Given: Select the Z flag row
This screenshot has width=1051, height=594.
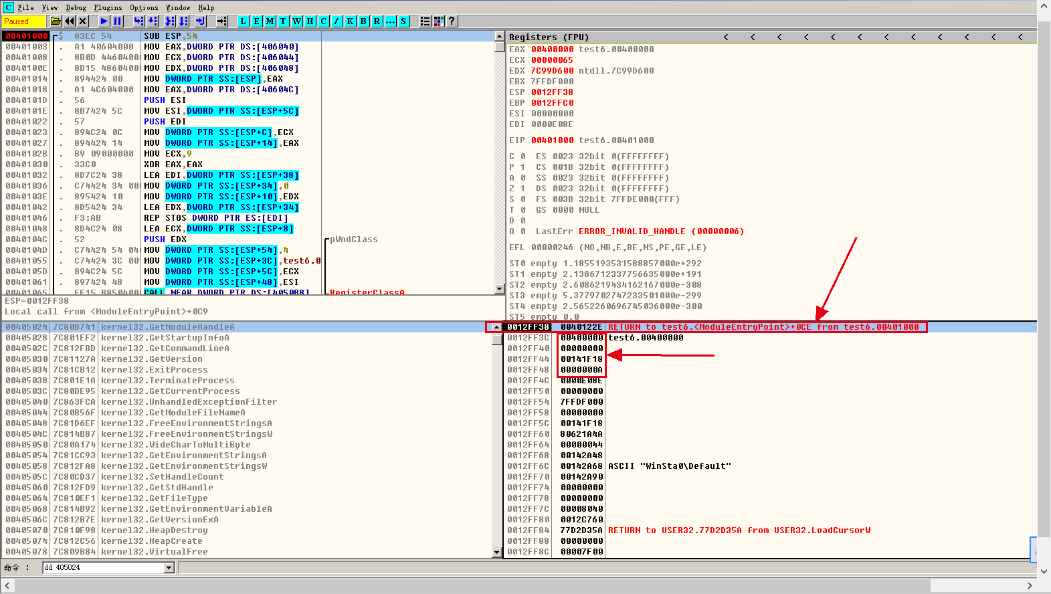Looking at the screenshot, I should click(589, 189).
